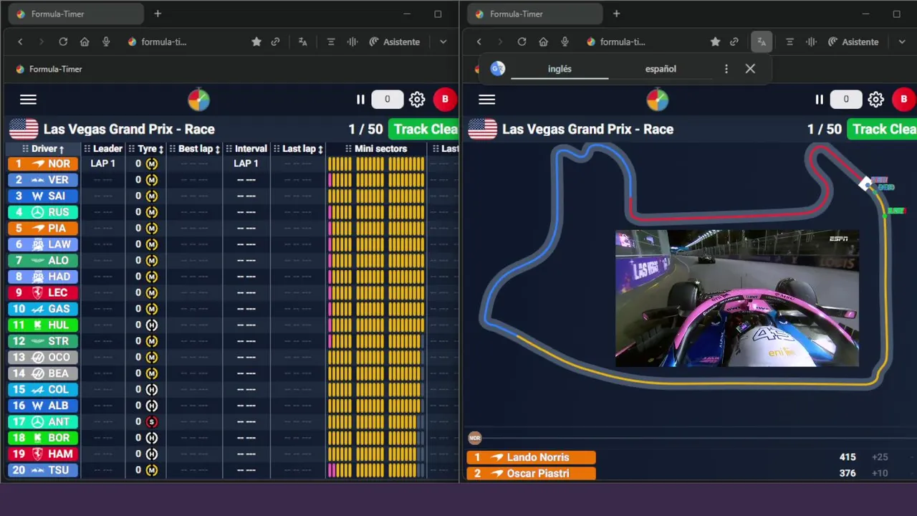Viewport: 917px width, 516px height.
Task: Click Lando Norris standings row
Action: [x=531, y=457]
